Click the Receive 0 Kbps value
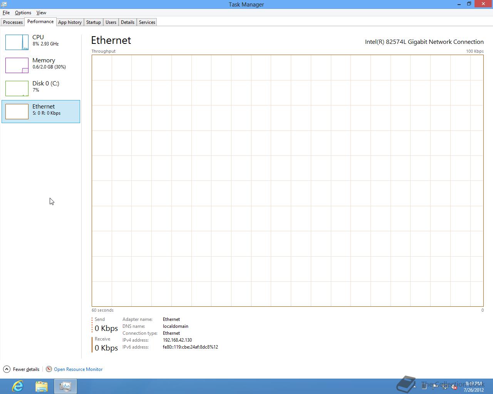 106,348
